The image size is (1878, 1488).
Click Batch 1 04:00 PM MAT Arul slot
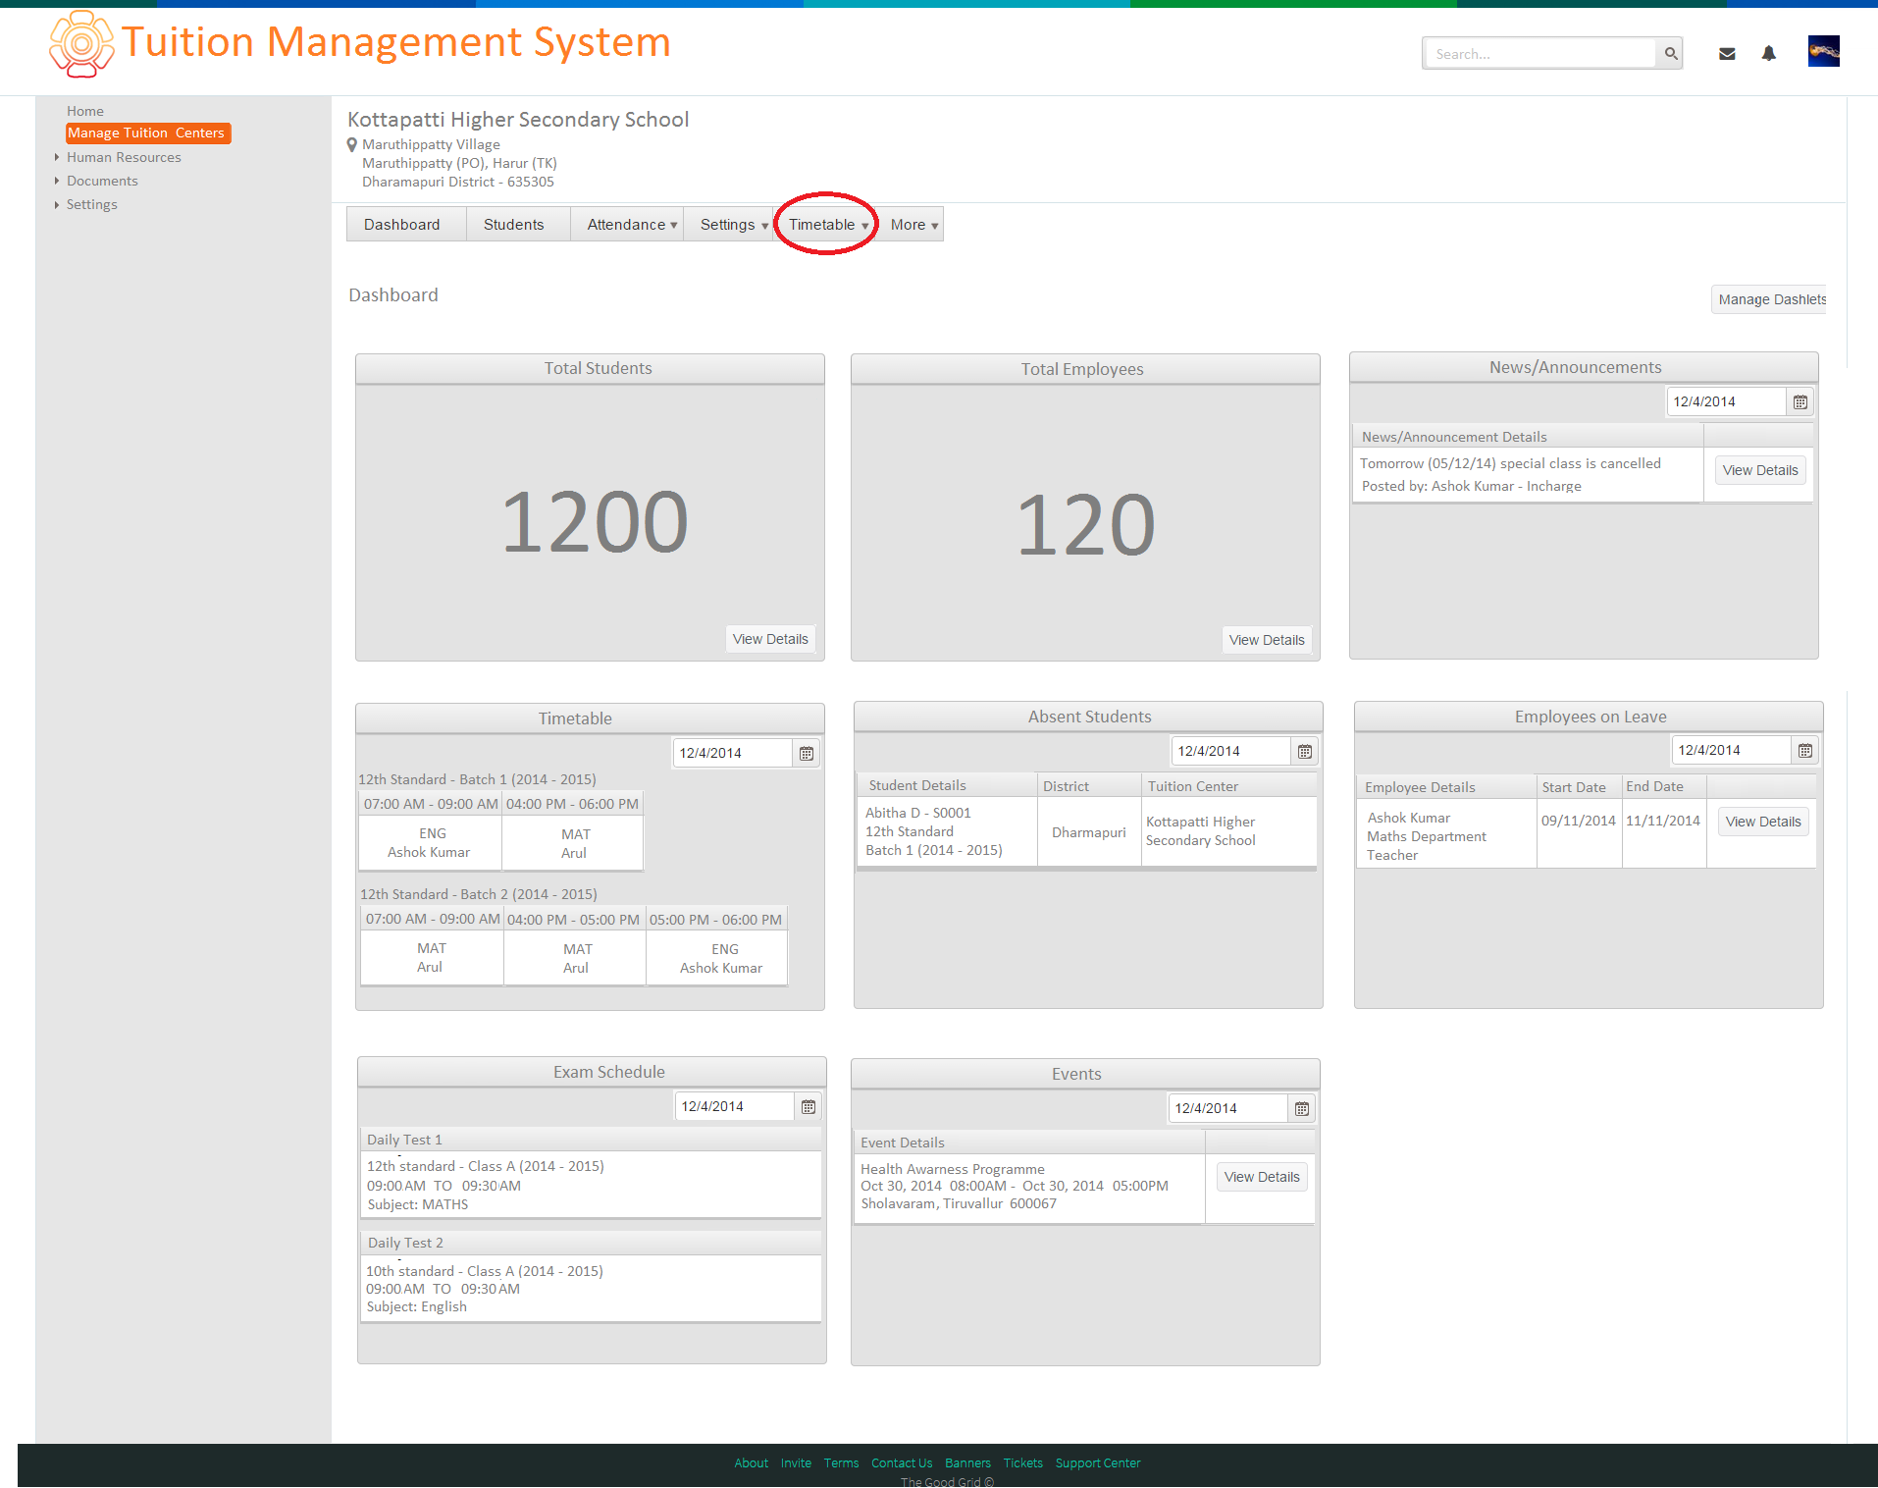[x=573, y=843]
